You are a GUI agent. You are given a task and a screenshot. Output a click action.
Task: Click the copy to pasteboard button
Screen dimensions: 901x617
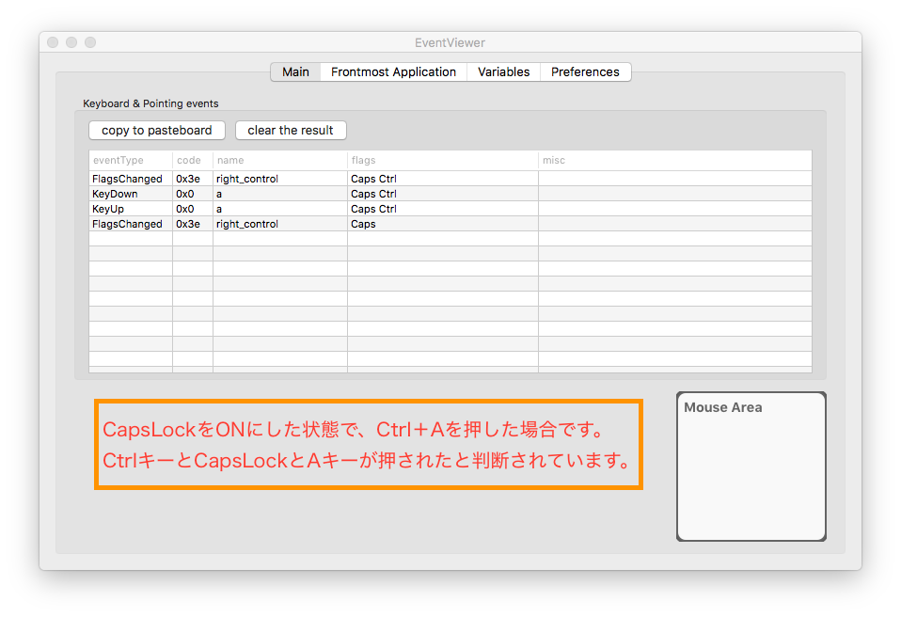pyautogui.click(x=156, y=130)
